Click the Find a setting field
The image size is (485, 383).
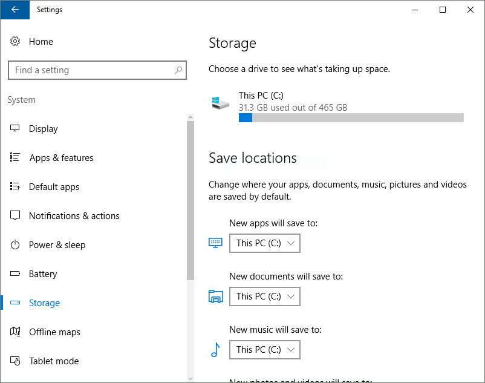[97, 70]
